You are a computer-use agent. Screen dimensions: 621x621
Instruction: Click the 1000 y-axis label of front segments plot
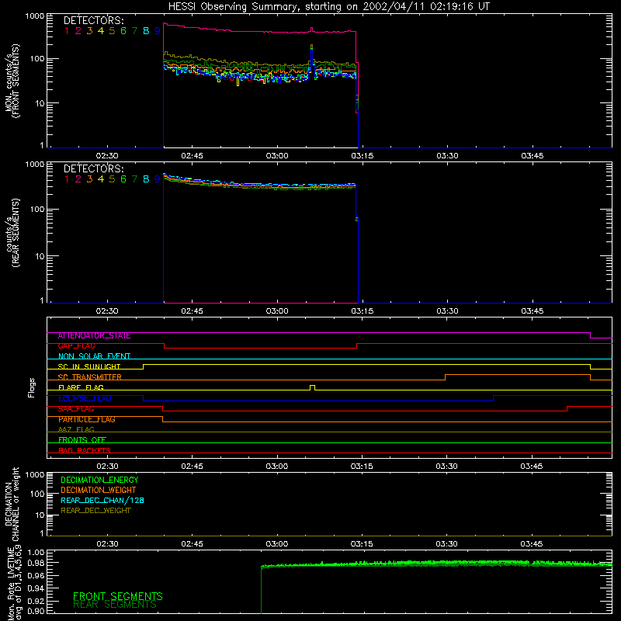tap(35, 16)
